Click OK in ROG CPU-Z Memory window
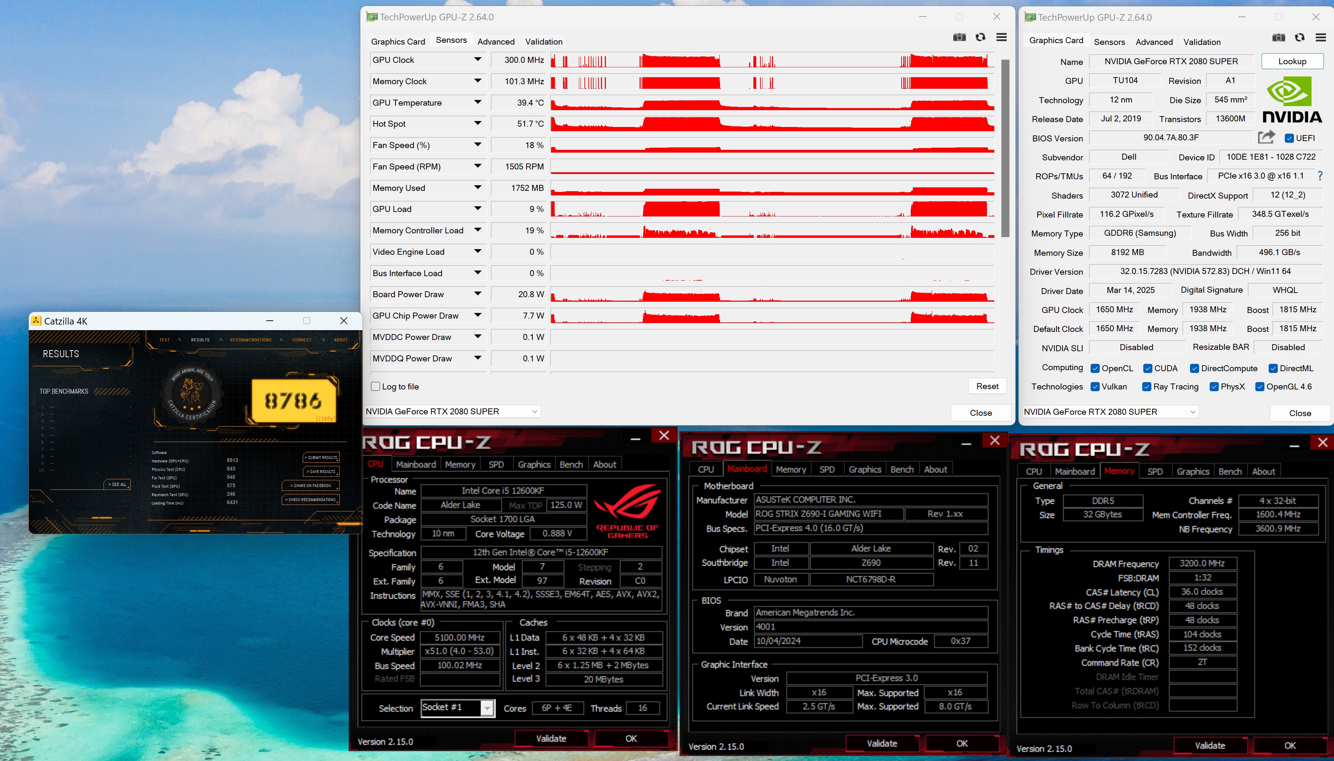The image size is (1334, 761). coord(1289,746)
